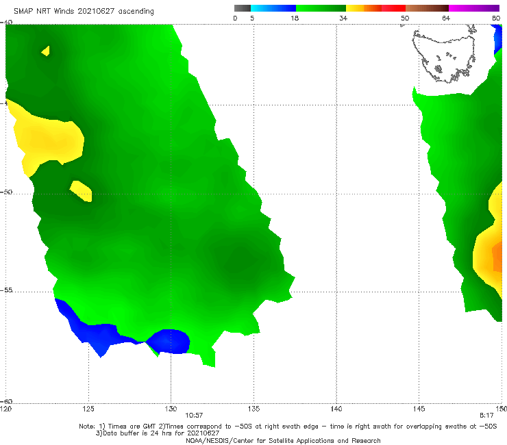This screenshot has height=445, width=507.
Task: Click latitude label '-55'
Action: coord(6,290)
